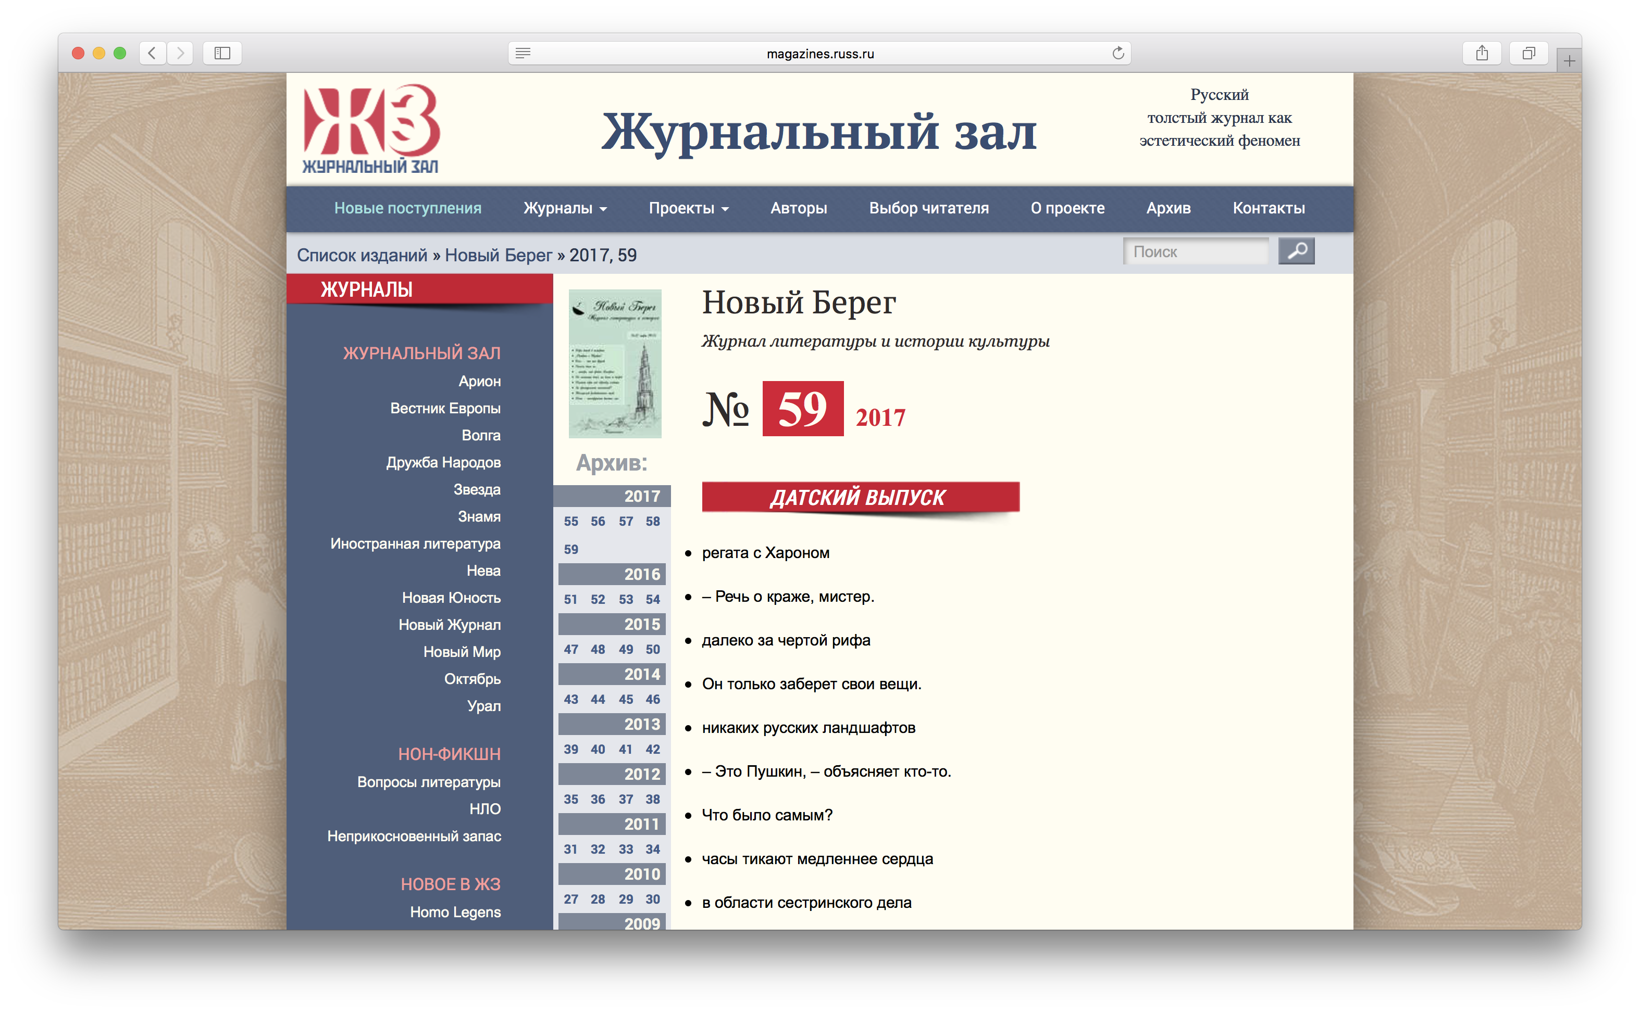1640x1013 pixels.
Task: Click the magnifier search button
Action: [1295, 251]
